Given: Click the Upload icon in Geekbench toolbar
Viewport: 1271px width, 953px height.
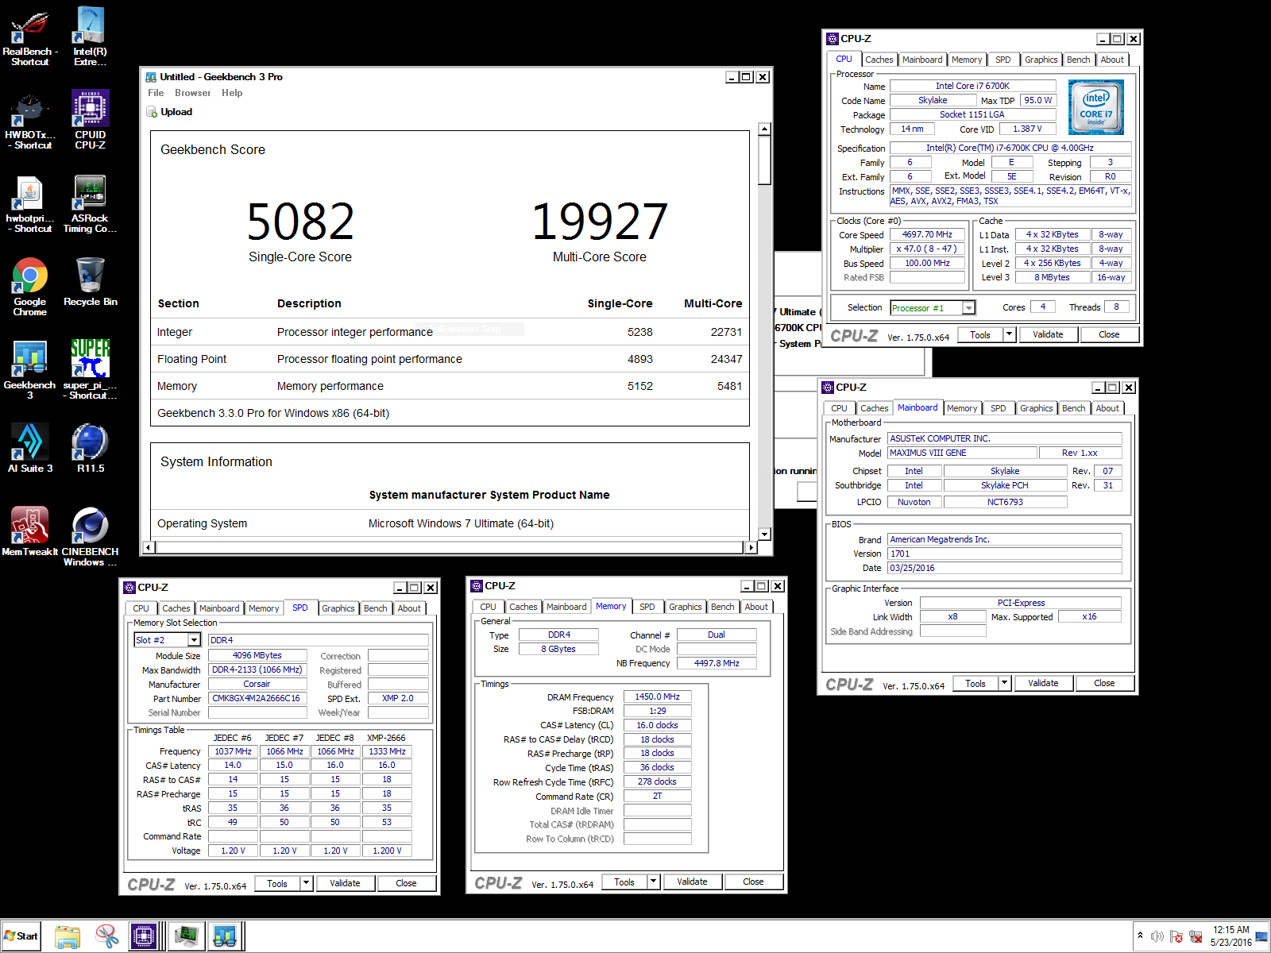Looking at the screenshot, I should [x=152, y=112].
